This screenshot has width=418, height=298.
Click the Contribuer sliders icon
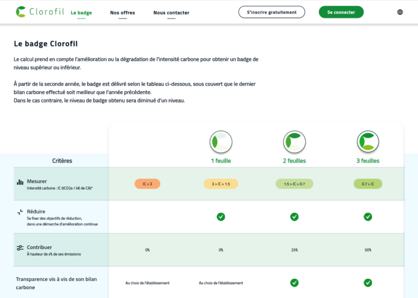click(20, 248)
